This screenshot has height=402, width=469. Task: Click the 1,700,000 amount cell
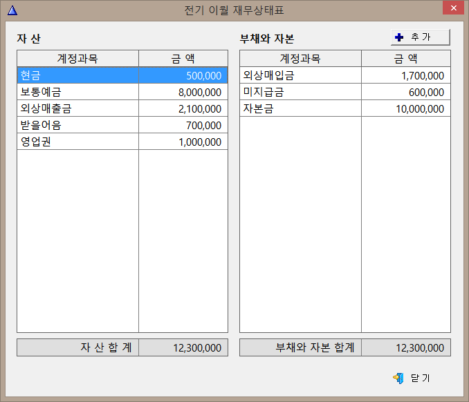point(406,75)
